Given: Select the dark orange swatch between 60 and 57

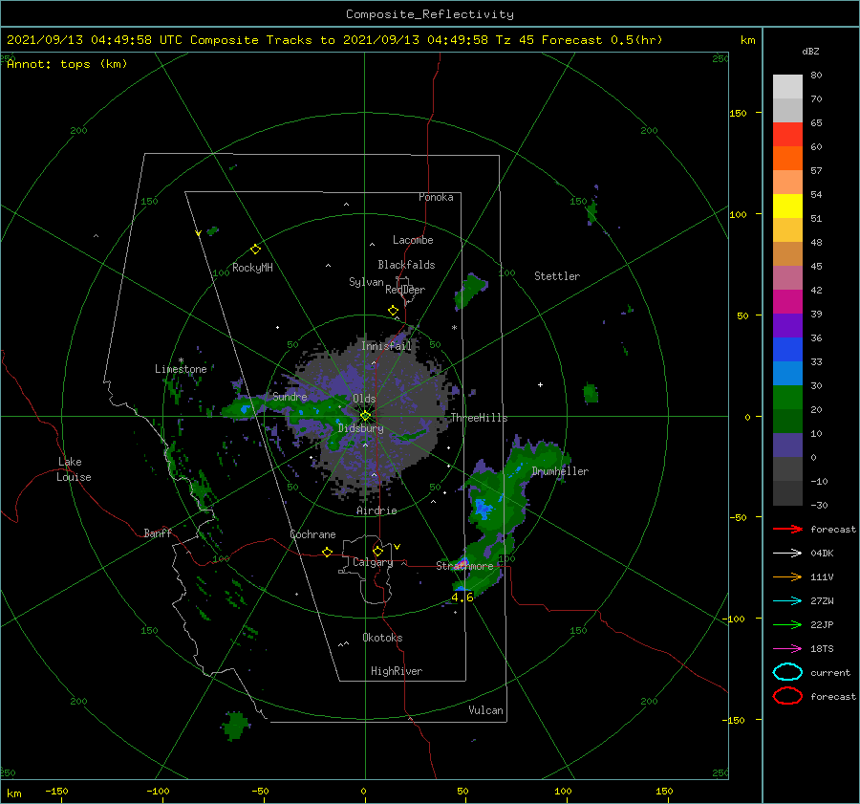Looking at the screenshot, I should 787,158.
